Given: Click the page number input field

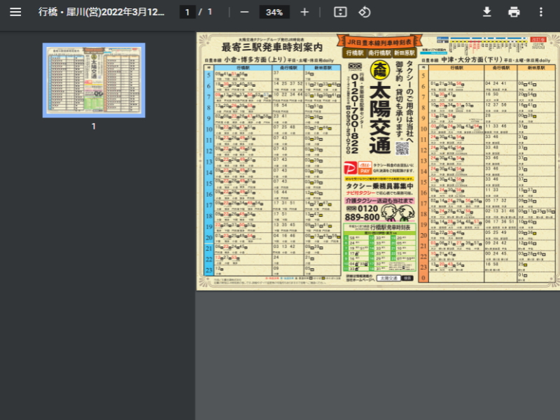Looking at the screenshot, I should [x=187, y=12].
